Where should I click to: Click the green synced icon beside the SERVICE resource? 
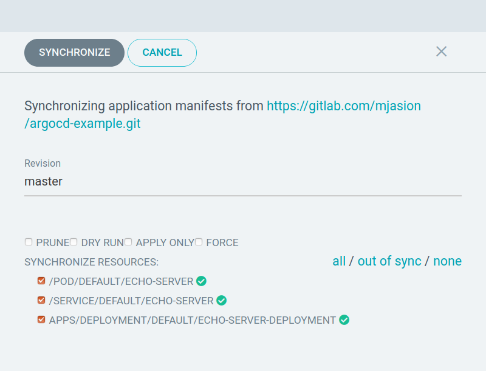click(222, 300)
